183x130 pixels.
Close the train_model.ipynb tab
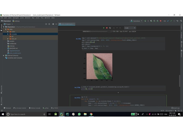[x=74, y=24]
